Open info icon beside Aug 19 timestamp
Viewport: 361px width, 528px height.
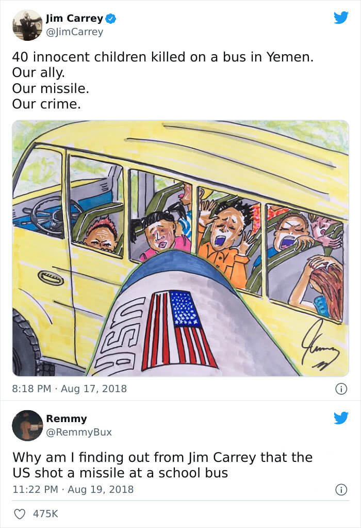pos(341,489)
